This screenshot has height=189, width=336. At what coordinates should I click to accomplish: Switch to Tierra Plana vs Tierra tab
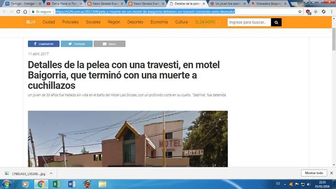tap(64, 3)
